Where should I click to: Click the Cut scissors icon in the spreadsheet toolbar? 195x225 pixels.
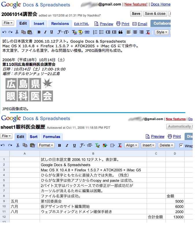18,145
